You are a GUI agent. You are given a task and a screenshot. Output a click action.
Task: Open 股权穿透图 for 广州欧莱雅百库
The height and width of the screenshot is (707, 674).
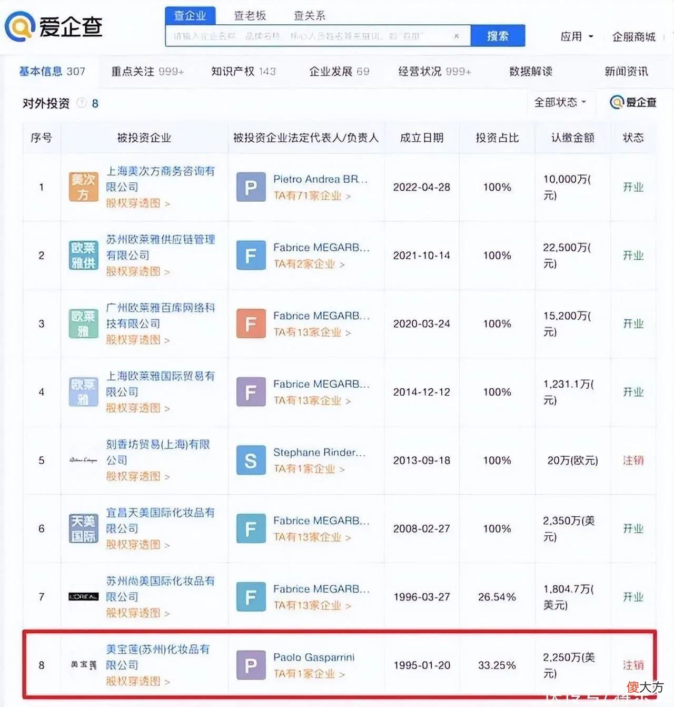tap(138, 340)
